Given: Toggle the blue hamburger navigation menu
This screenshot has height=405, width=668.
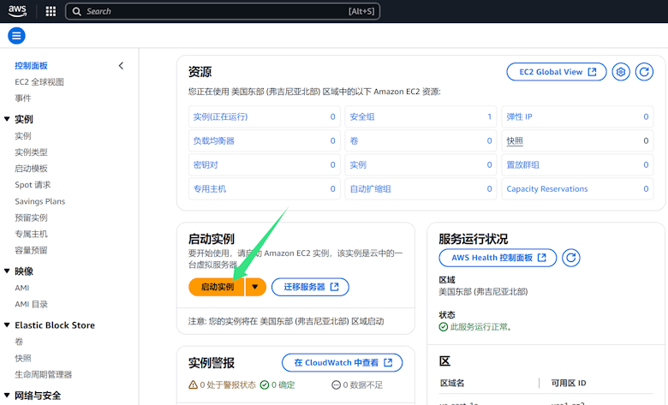Looking at the screenshot, I should pos(16,36).
